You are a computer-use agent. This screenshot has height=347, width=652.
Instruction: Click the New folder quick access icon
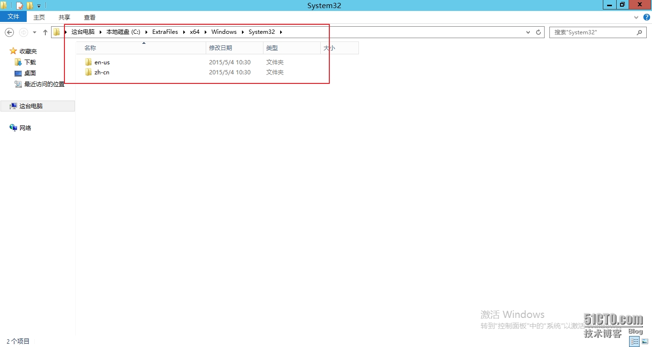point(30,6)
